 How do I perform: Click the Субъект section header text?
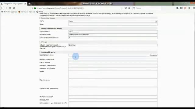[x=44, y=42]
